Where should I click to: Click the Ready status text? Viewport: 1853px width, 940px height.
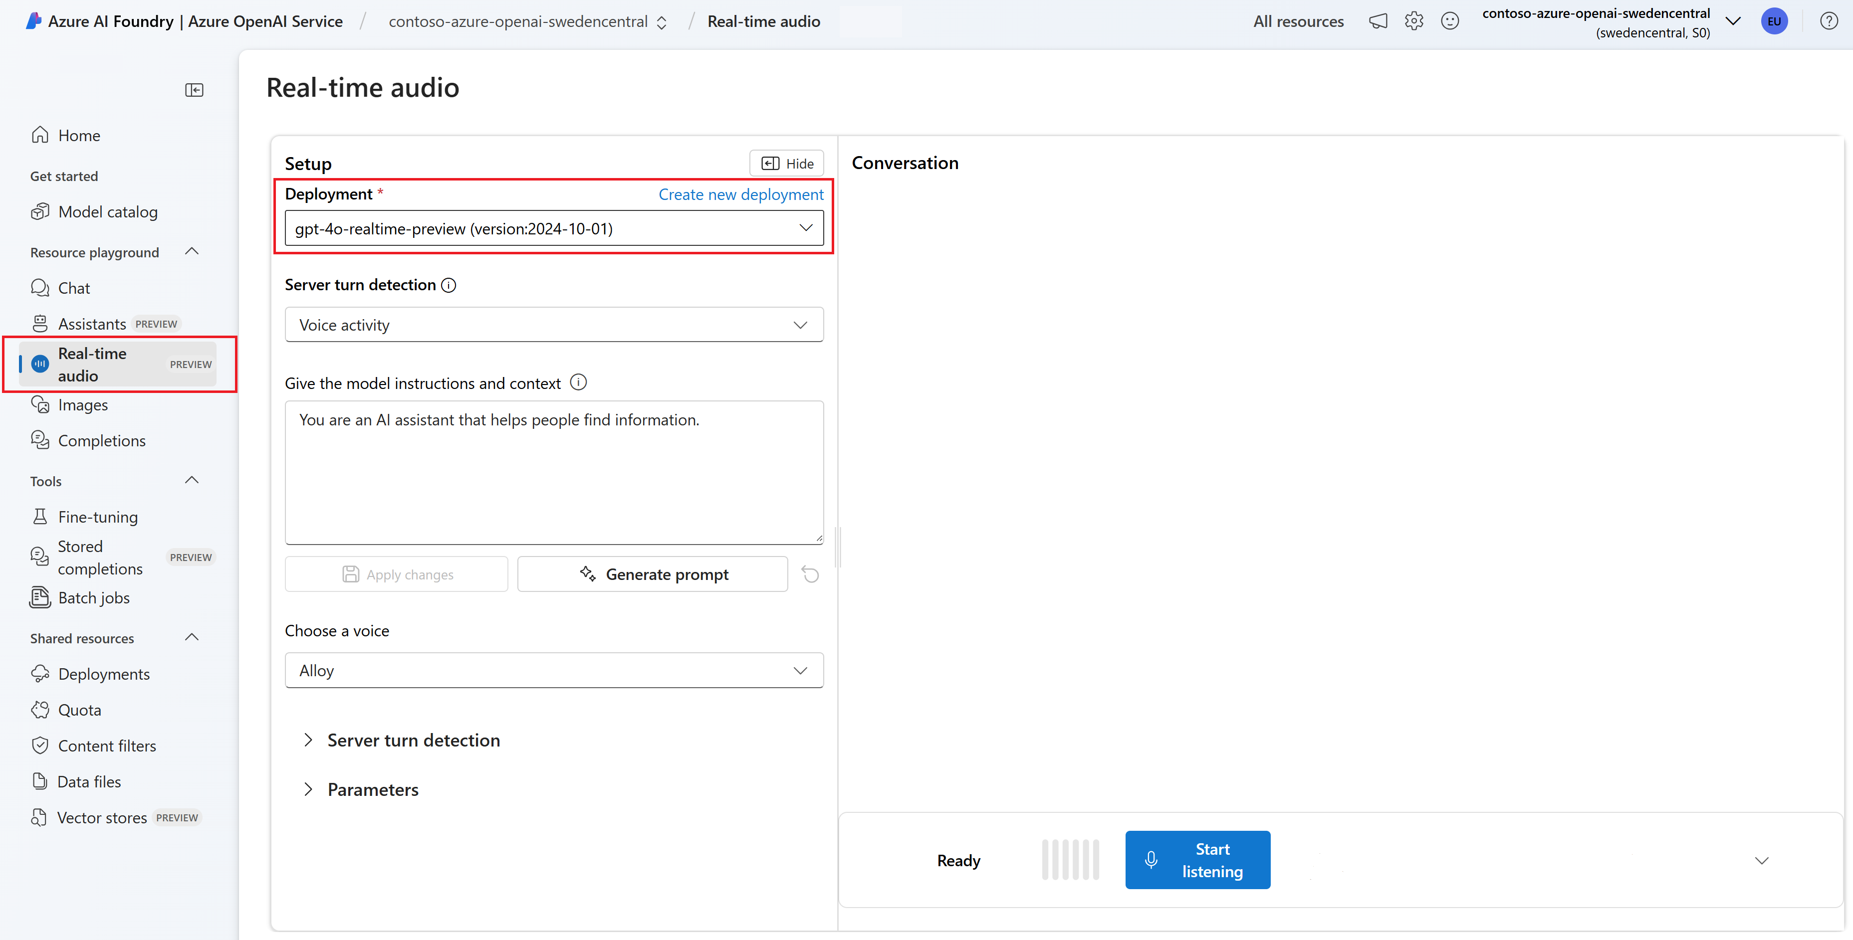(x=958, y=860)
